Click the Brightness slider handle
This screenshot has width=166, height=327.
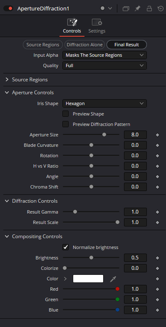[x=91, y=258]
